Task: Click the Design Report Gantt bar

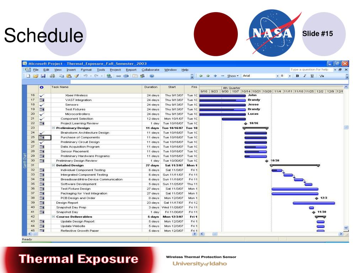Action: tap(314, 203)
